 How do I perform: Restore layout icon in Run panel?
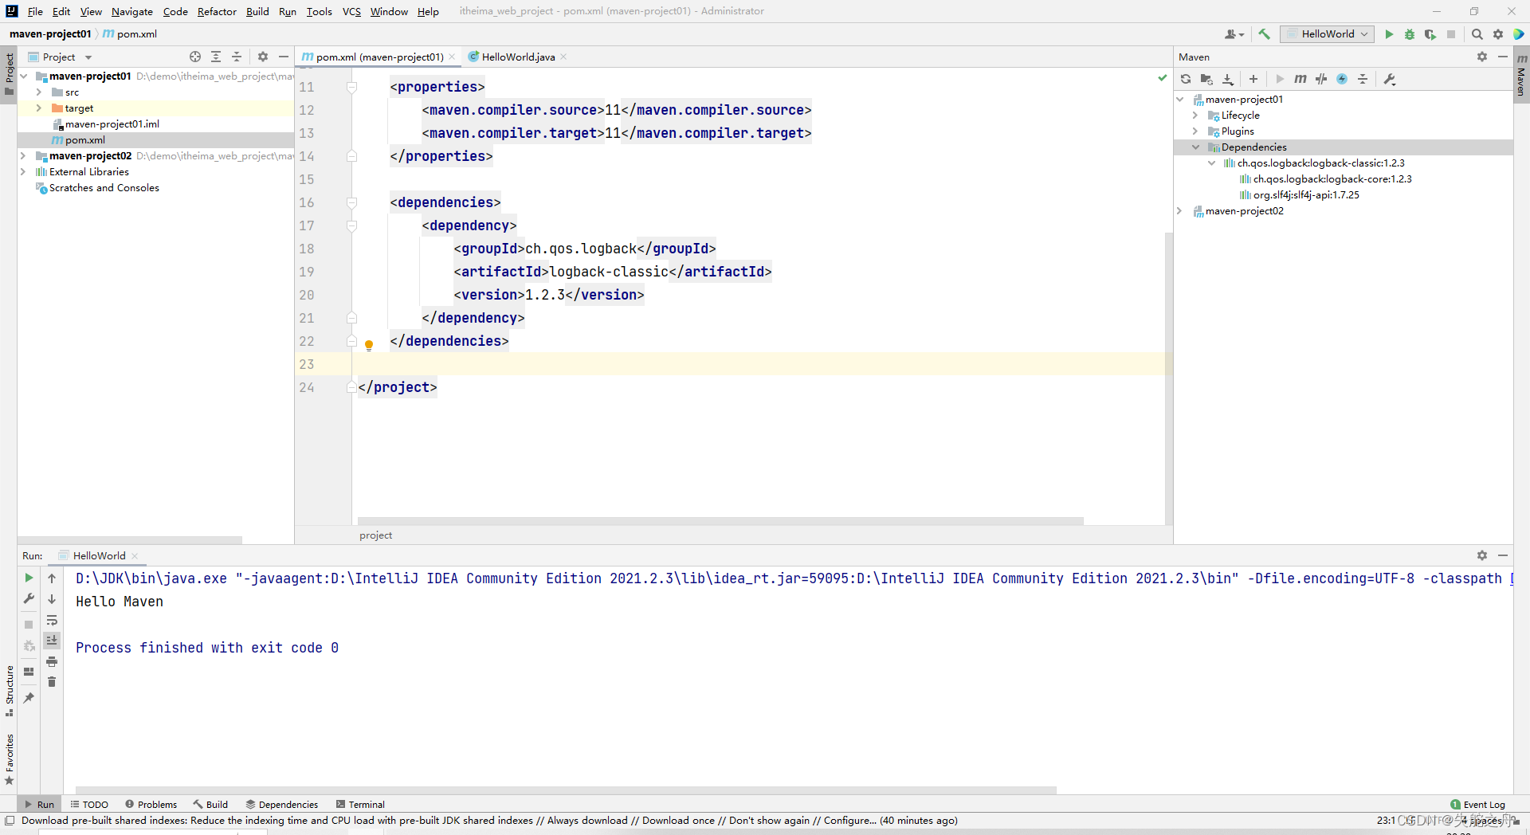29,672
